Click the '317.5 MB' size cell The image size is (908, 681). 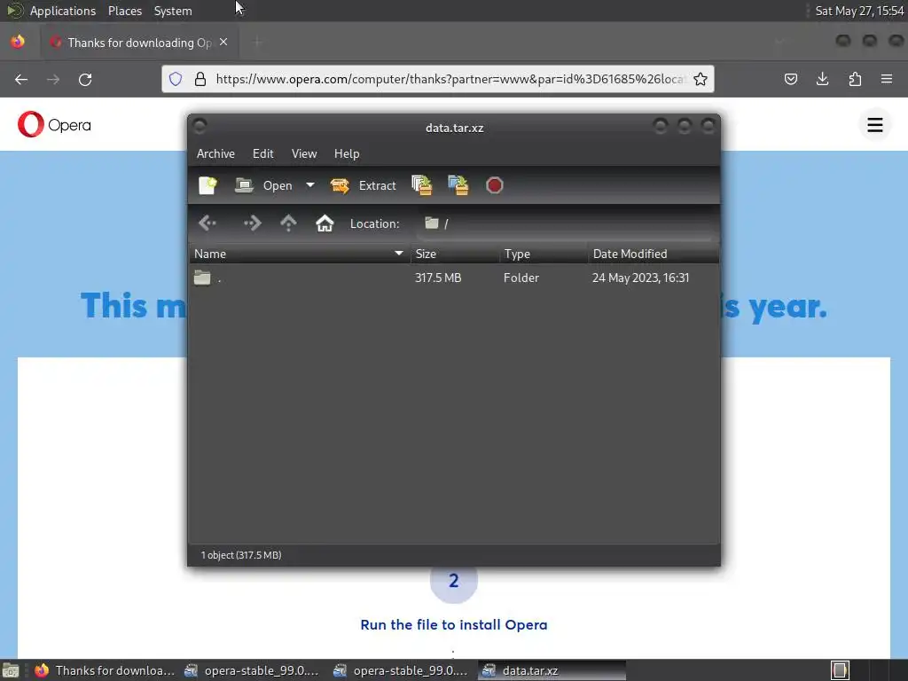pos(438,278)
